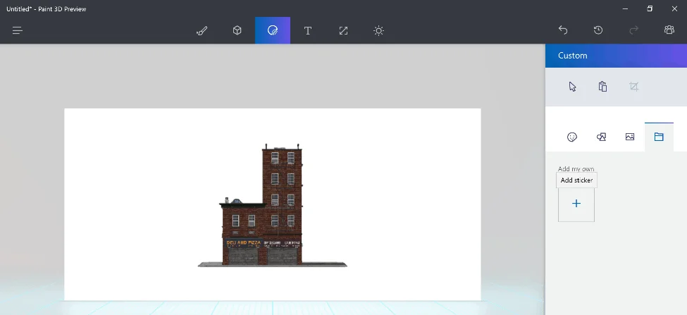Open the Effects sun icon
687x315 pixels.
(378, 30)
